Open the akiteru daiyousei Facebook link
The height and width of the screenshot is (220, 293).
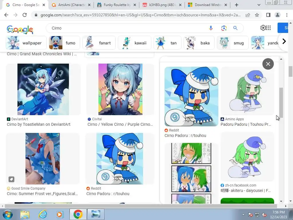[246, 190]
